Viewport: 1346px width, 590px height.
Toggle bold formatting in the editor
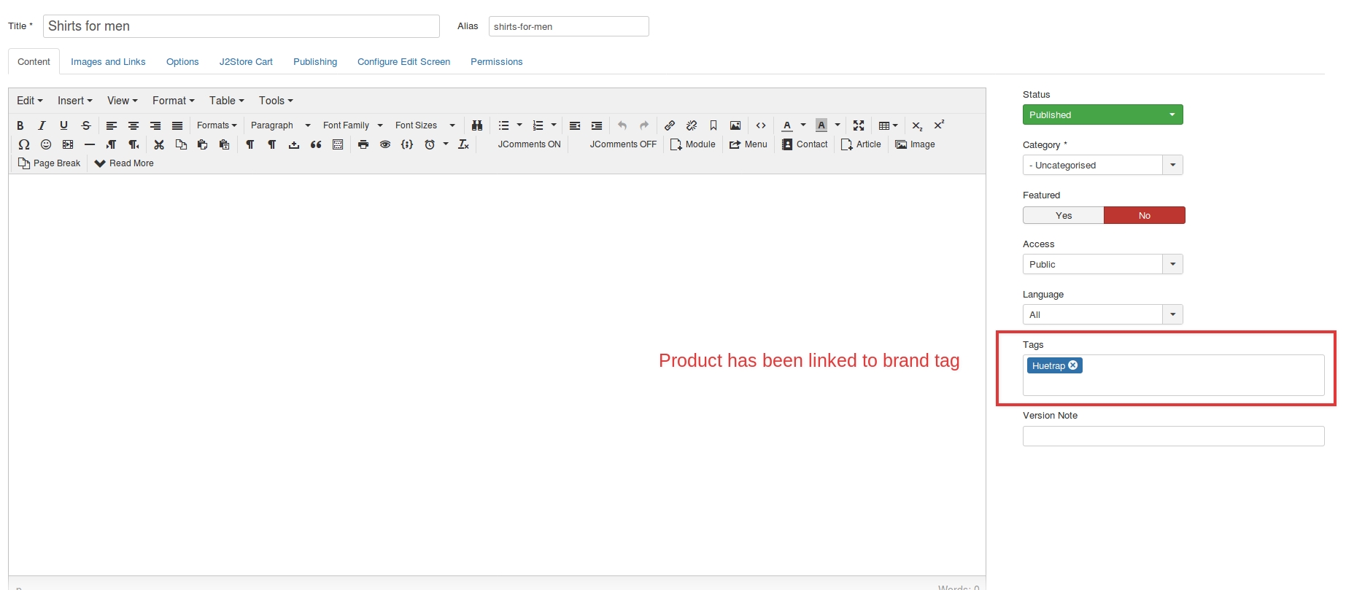[20, 125]
